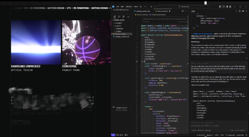This screenshot has width=249, height=137.
Task: Collapse the projects folder
Action: (117, 26)
